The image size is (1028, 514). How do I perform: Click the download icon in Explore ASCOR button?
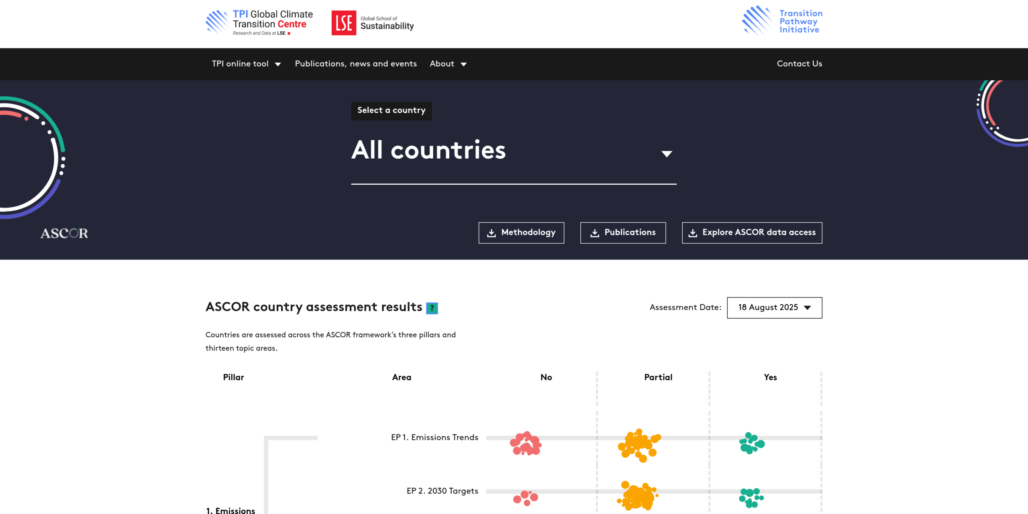point(693,233)
